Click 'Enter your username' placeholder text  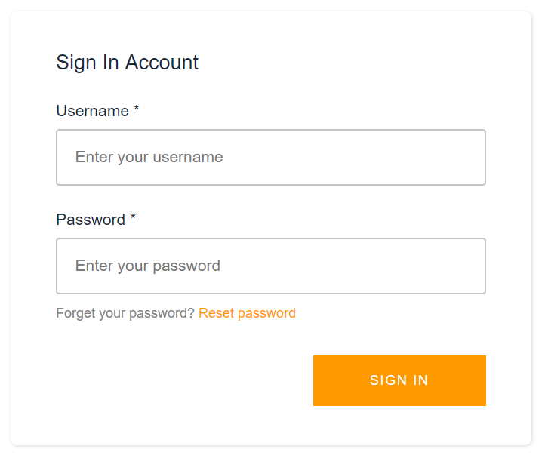[149, 157]
